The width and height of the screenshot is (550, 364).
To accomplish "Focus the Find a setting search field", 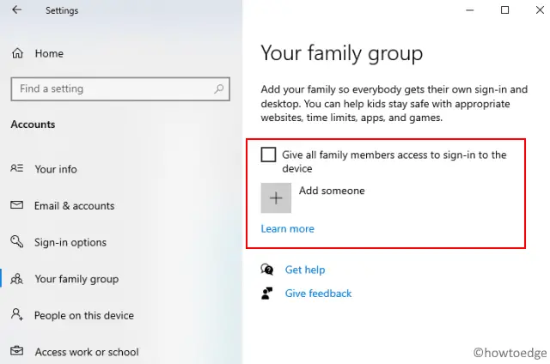I will pos(120,89).
